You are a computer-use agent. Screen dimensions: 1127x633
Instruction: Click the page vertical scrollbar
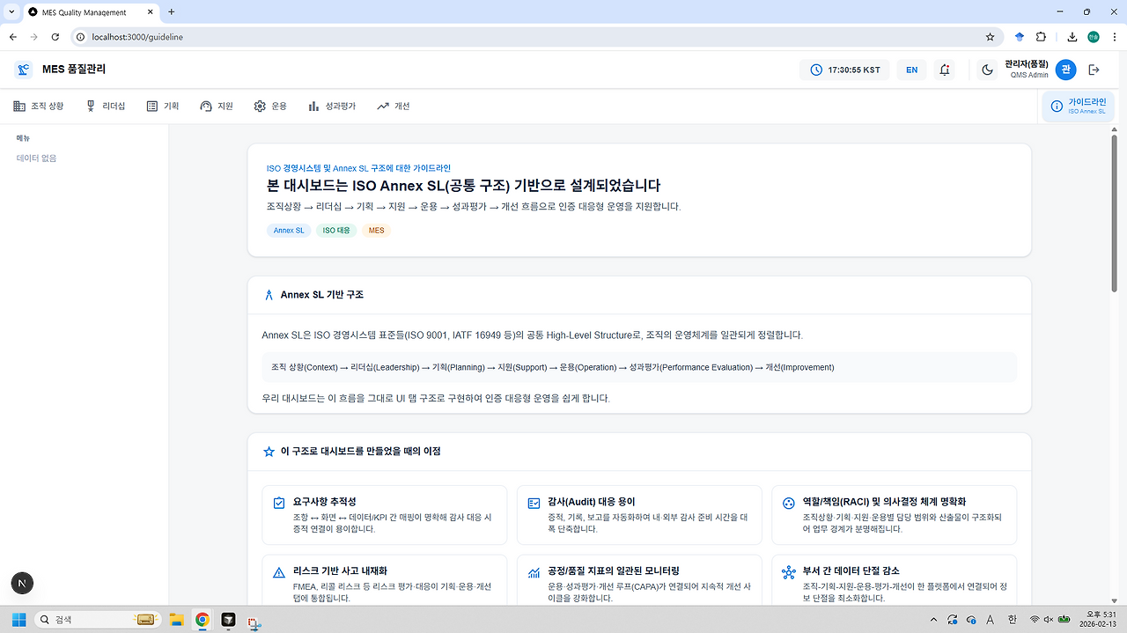click(x=1115, y=211)
